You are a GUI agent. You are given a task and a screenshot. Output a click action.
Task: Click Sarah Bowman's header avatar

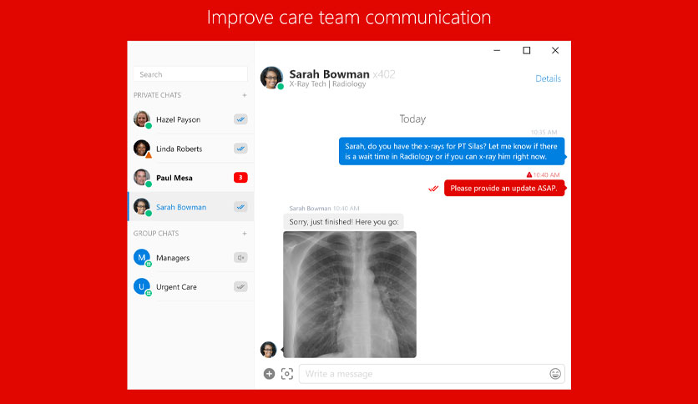271,78
